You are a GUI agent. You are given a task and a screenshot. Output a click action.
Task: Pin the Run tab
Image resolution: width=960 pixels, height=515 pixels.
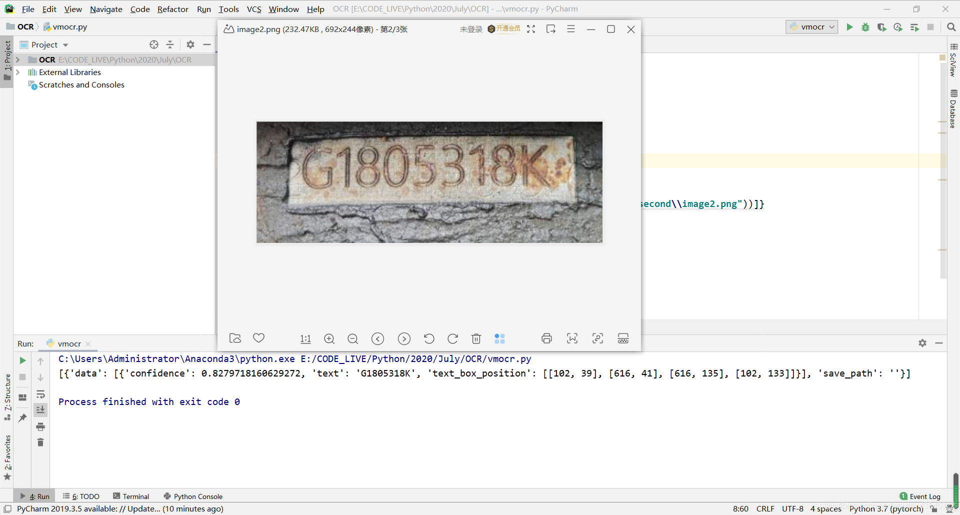pos(22,417)
